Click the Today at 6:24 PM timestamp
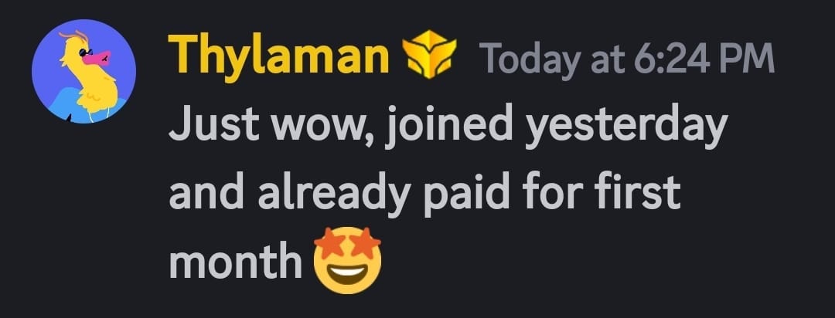Viewport: 835px width, 318px height. 627,57
